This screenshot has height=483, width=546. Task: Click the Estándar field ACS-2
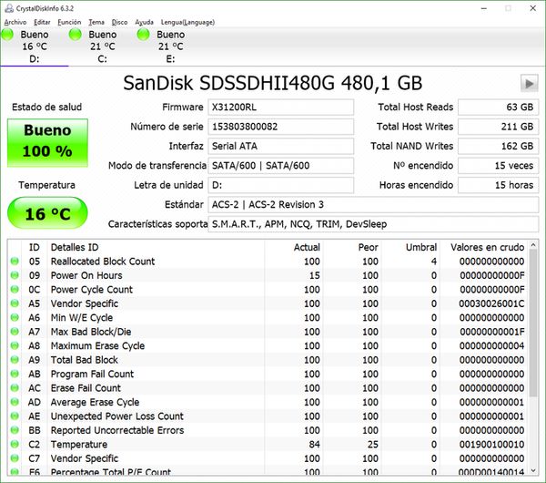(x=373, y=205)
